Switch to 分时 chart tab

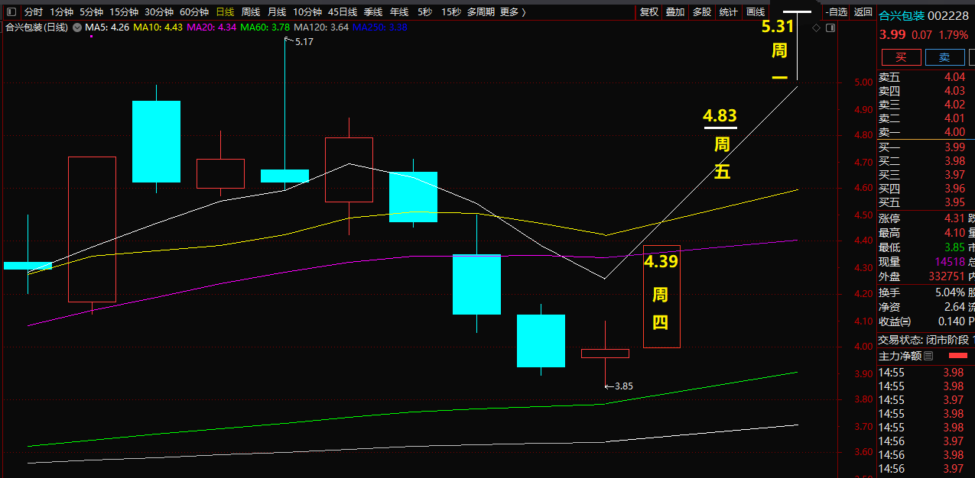click(x=33, y=12)
